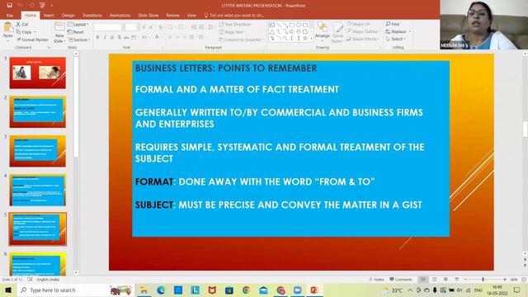Select slide 6 thumbnail
This screenshot has width=528, height=297.
[x=38, y=264]
